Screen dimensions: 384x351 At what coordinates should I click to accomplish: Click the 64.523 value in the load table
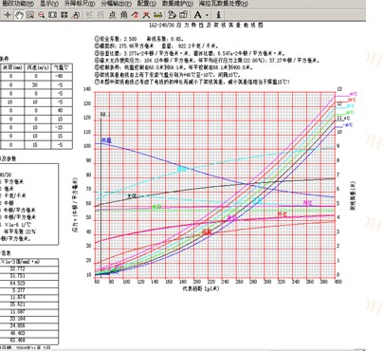pos(17,283)
